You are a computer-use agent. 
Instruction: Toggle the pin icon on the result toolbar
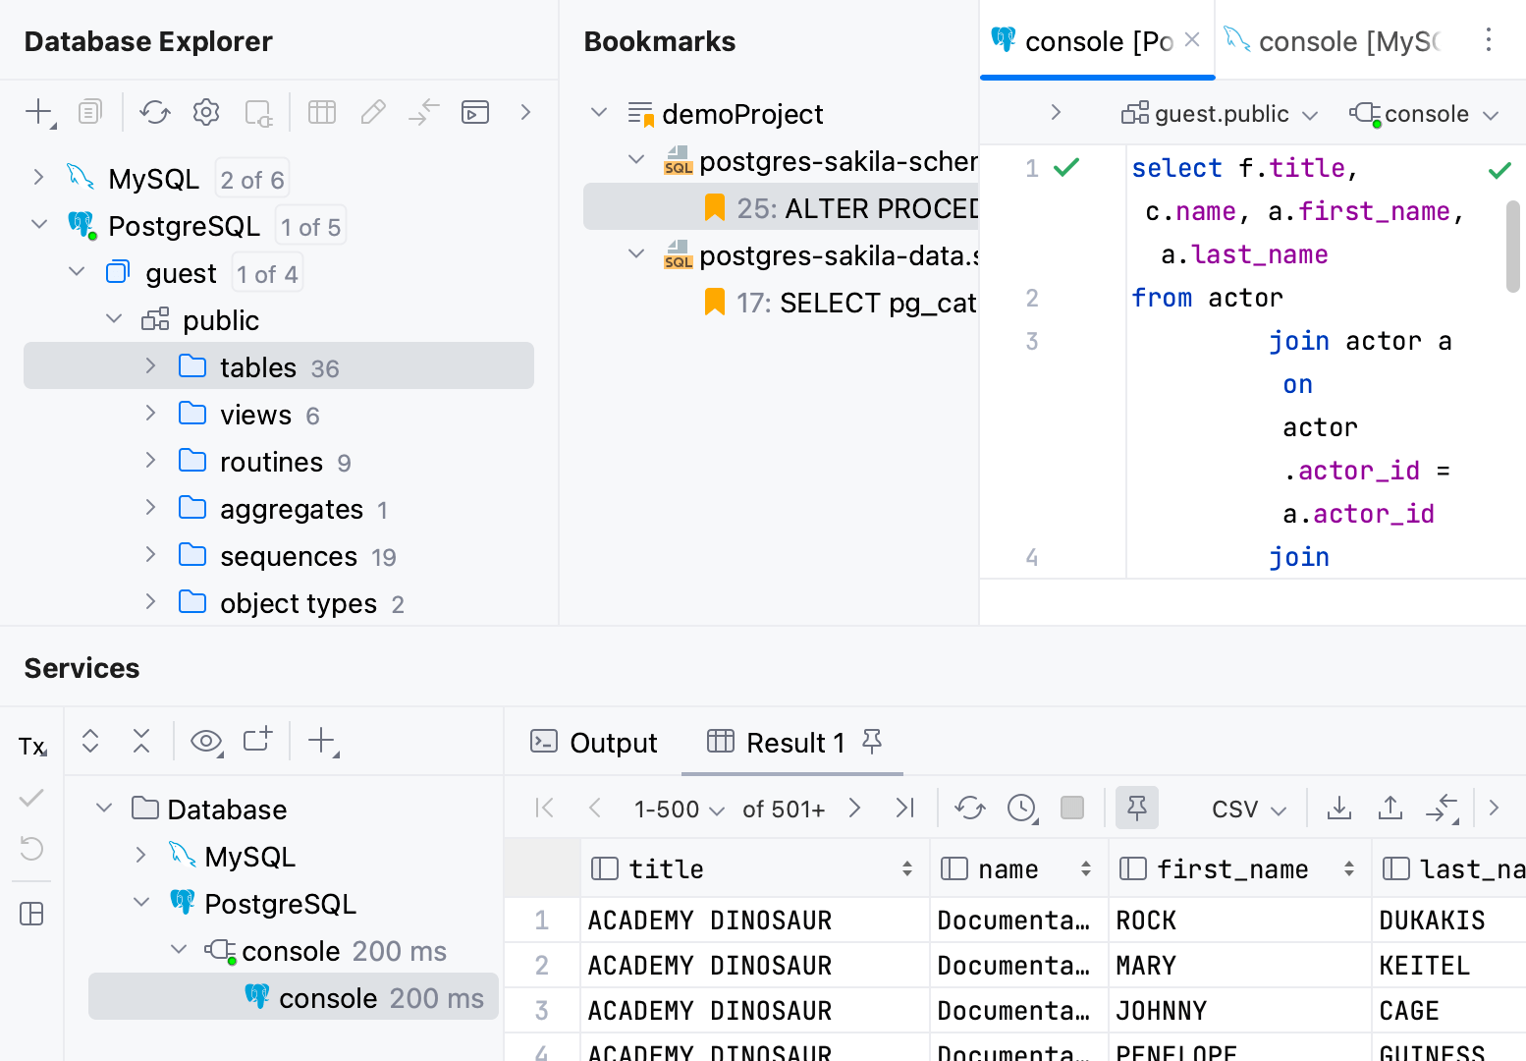click(1136, 808)
